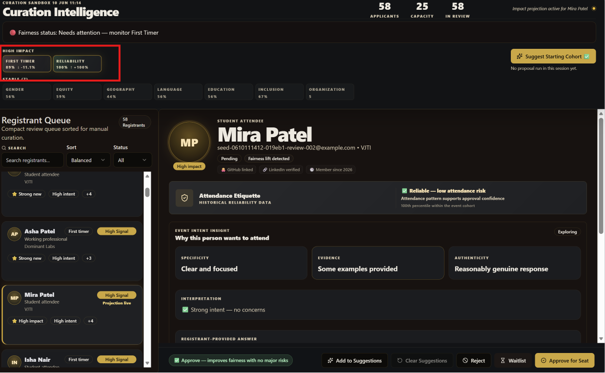This screenshot has height=373, width=605.
Task: Click the registrant queue scrollbar thumb
Action: pos(147,192)
